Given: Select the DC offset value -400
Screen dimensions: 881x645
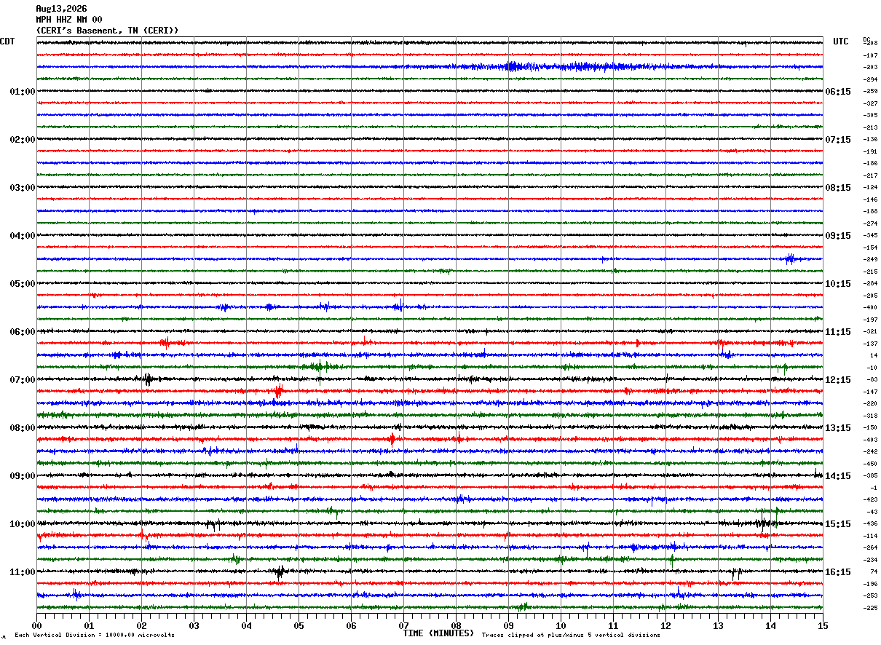Looking at the screenshot, I should point(870,308).
